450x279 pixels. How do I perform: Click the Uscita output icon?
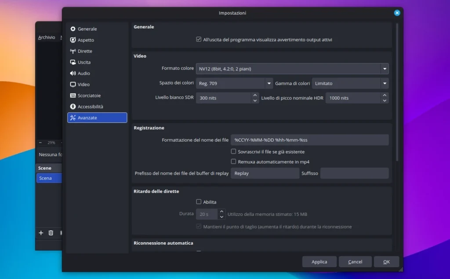73,62
